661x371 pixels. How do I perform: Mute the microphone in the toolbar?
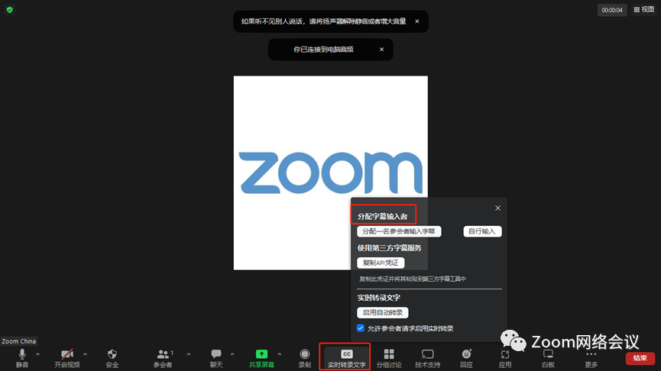click(x=22, y=358)
